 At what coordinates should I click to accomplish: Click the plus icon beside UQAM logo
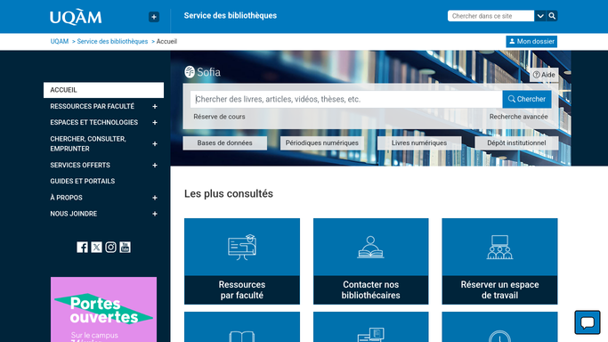[154, 17]
